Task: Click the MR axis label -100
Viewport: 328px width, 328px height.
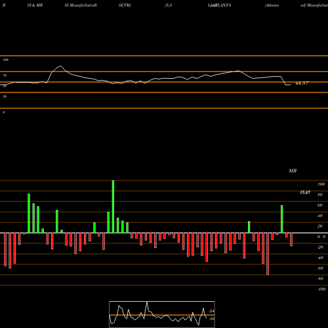Action: [x=321, y=289]
